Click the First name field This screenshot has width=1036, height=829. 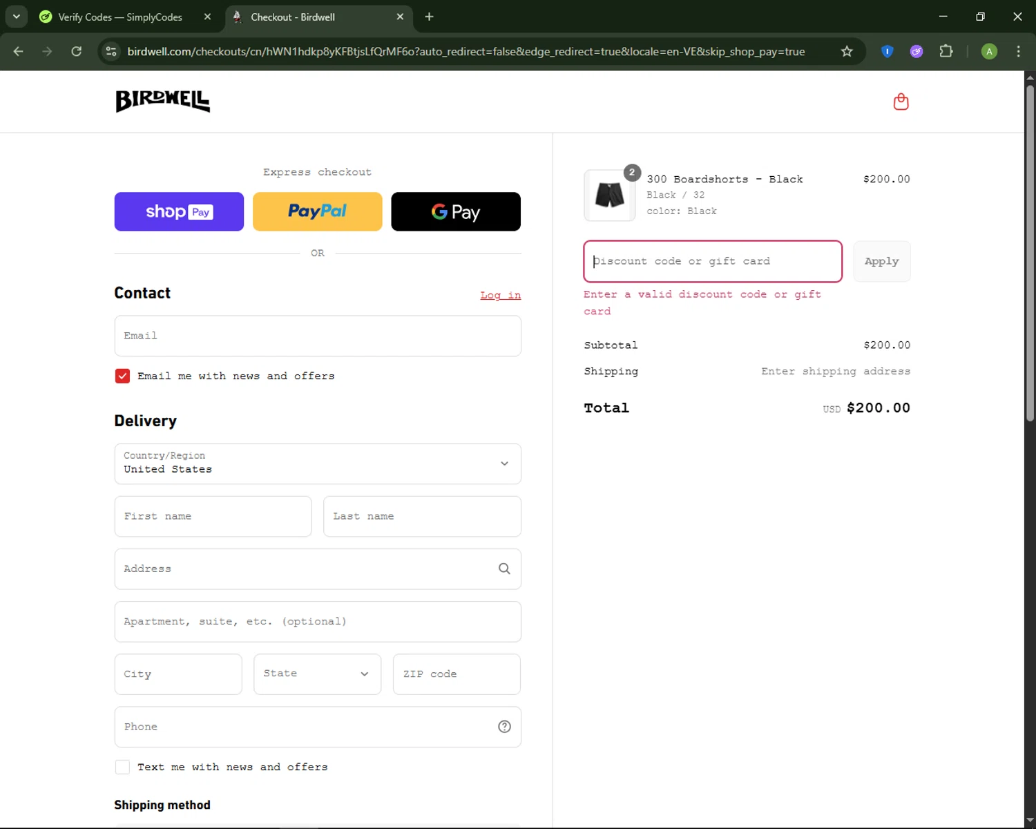[x=213, y=516]
